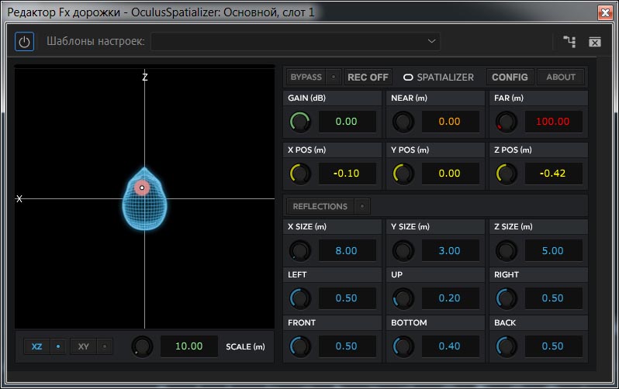This screenshot has width=619, height=389.
Task: Click the BACK value field 0.50
Action: [x=553, y=346]
